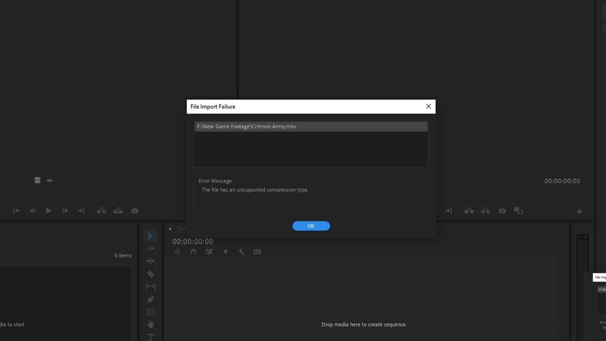Toggle Snap in Timeline magnet icon
This screenshot has width=606, height=341.
(x=193, y=252)
